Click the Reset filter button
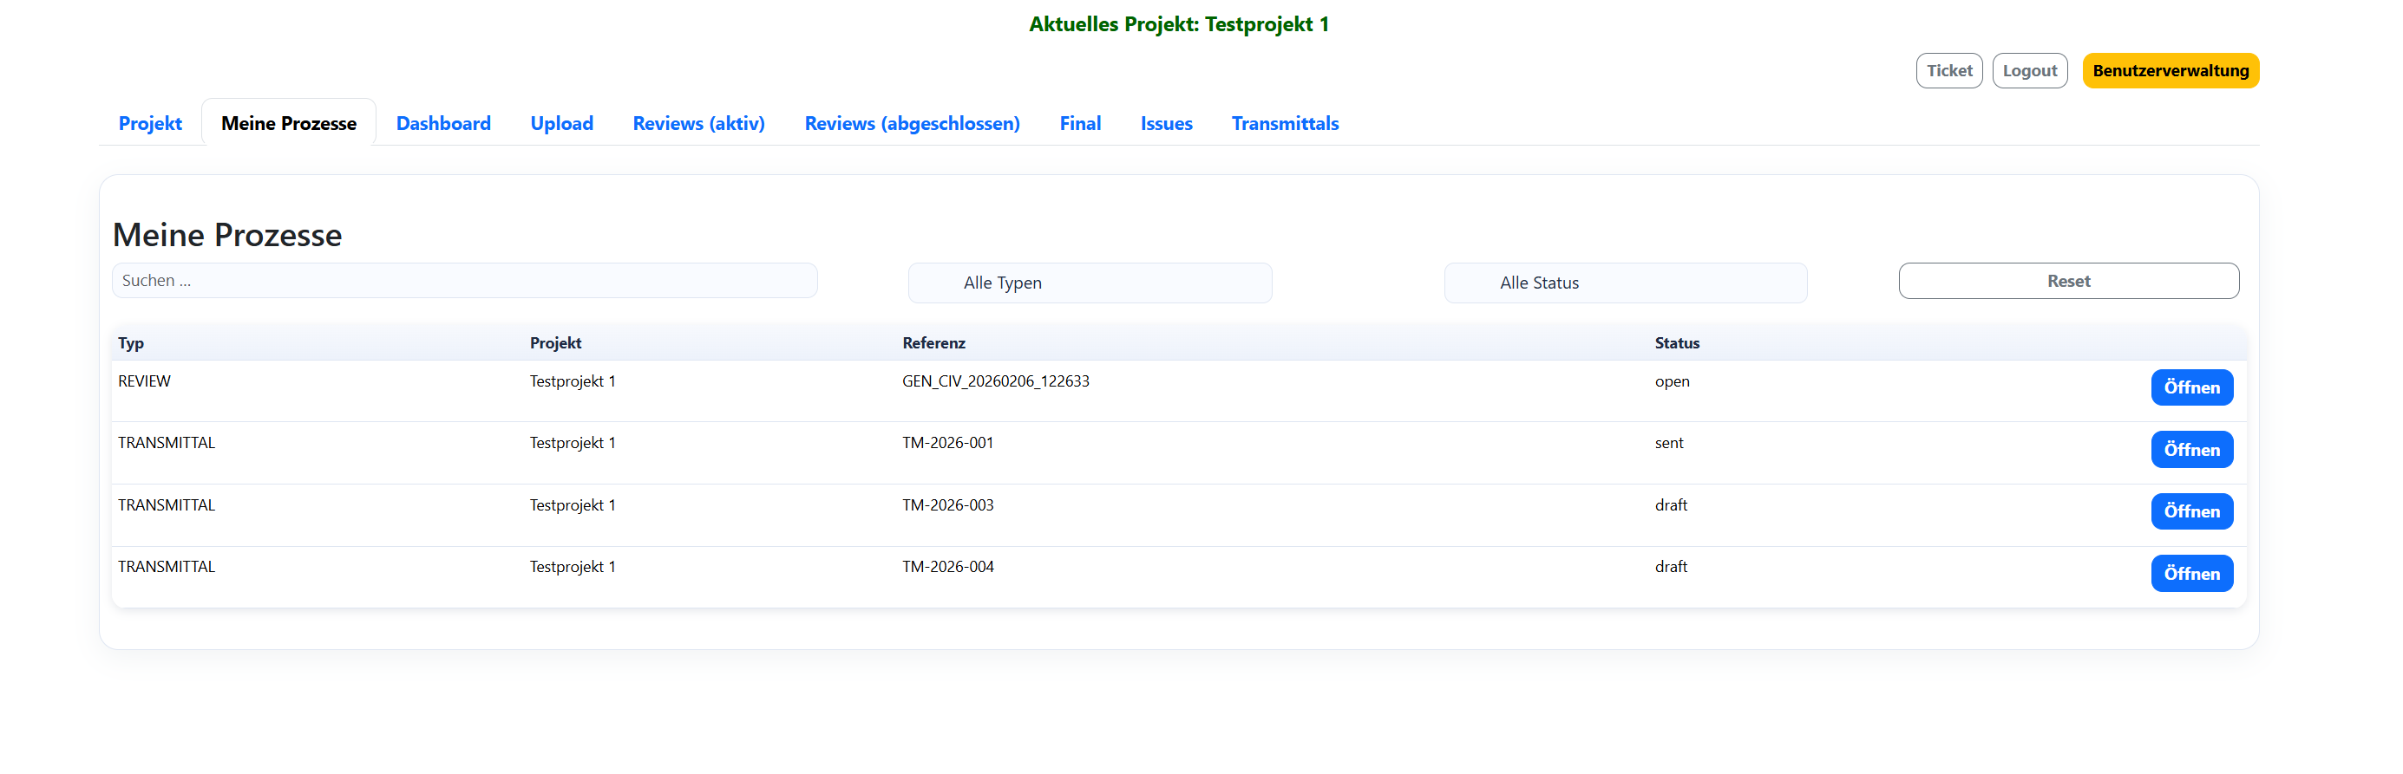 2067,281
